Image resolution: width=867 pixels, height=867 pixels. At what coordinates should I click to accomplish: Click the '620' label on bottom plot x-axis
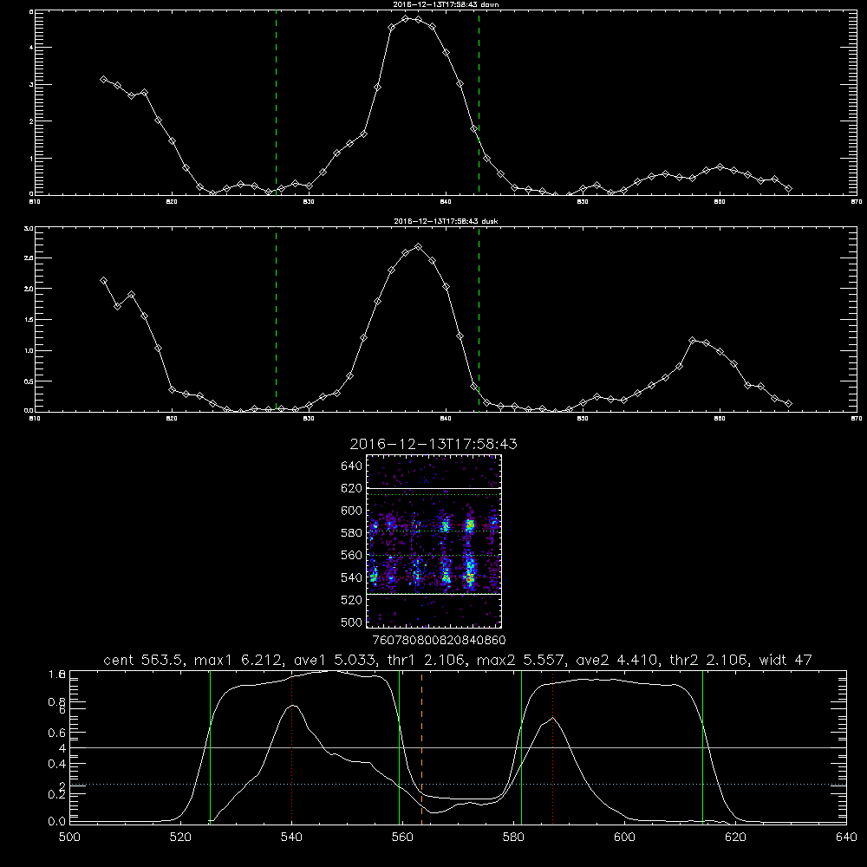(735, 838)
